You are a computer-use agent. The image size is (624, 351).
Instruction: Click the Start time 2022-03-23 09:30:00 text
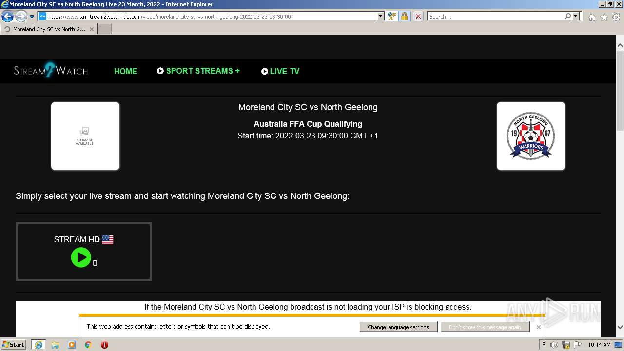pyautogui.click(x=308, y=136)
